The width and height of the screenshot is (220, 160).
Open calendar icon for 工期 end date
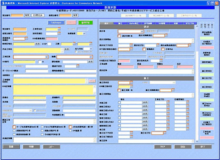click(91, 44)
